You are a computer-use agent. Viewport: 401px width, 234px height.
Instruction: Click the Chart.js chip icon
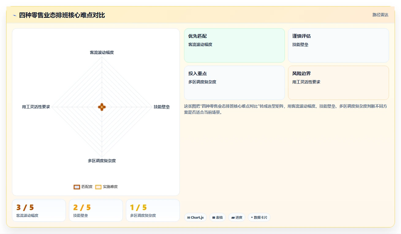pos(189,217)
